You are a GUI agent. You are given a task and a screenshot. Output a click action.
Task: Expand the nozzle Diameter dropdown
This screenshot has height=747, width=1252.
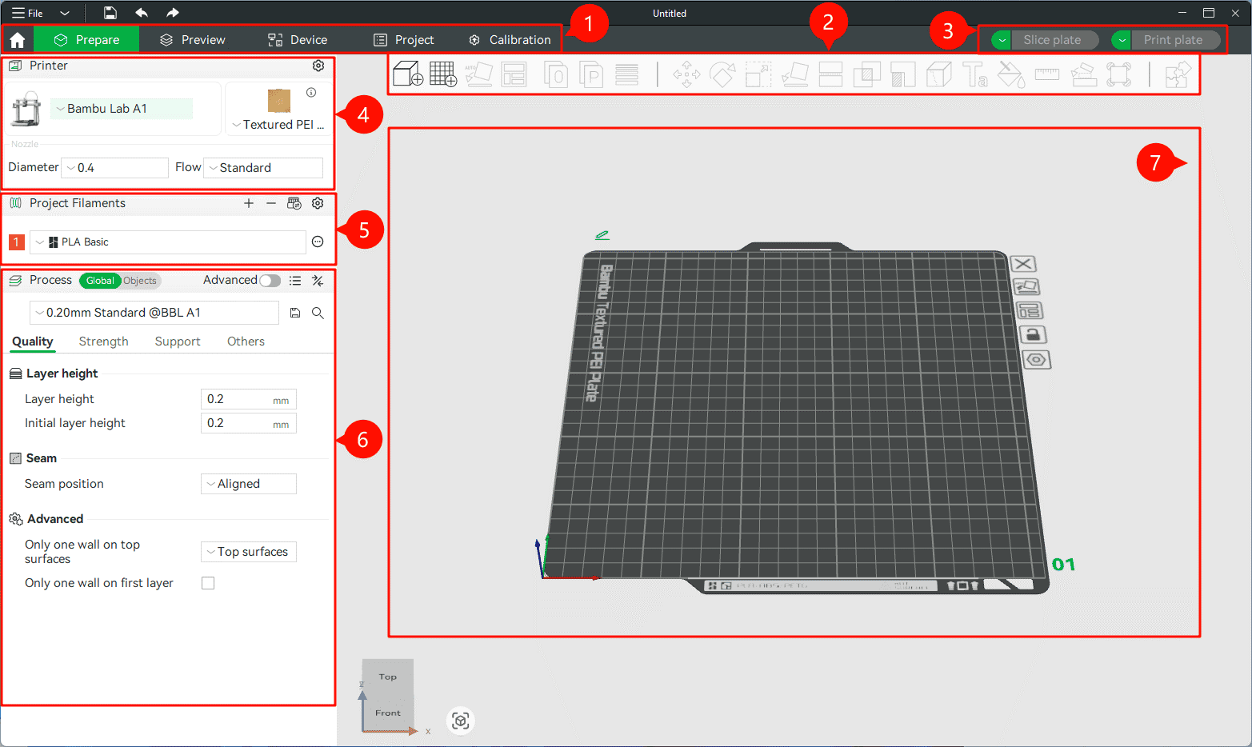click(x=114, y=168)
